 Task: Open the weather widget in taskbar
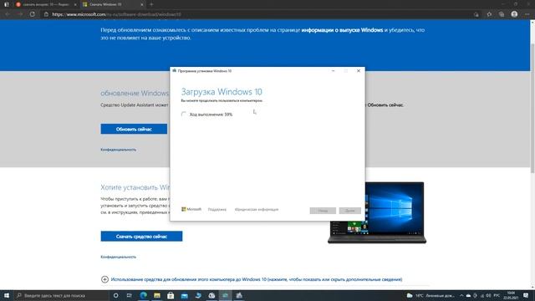coord(431,295)
